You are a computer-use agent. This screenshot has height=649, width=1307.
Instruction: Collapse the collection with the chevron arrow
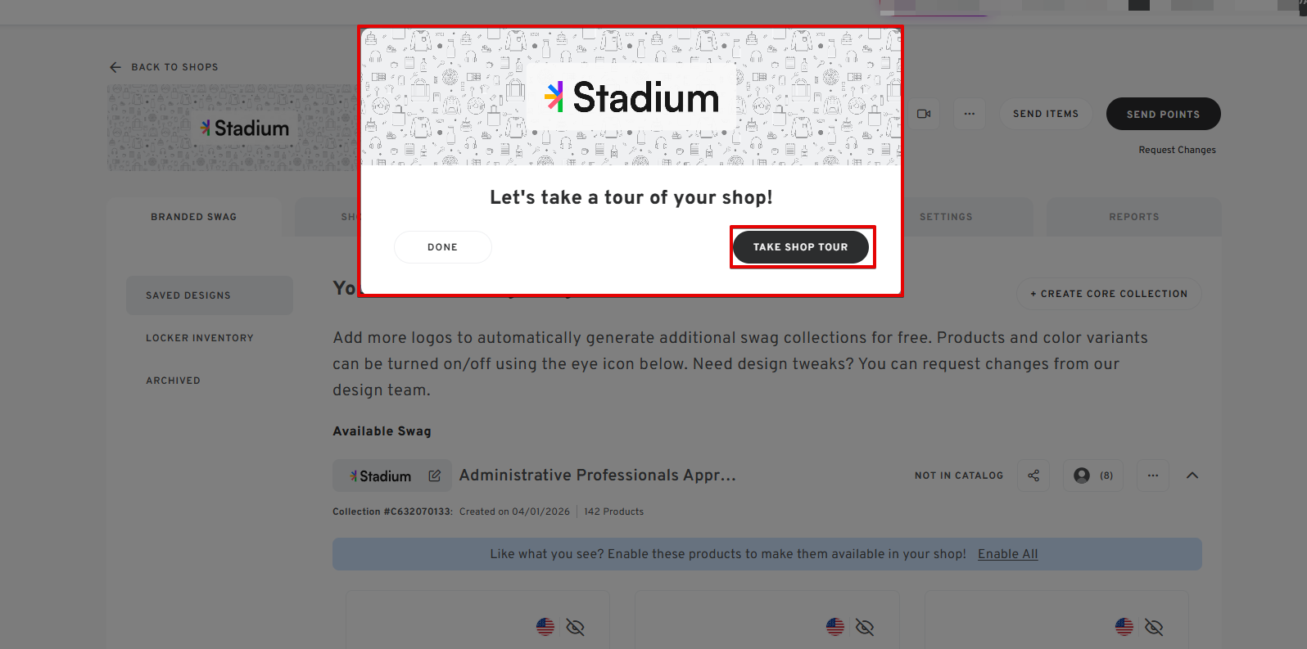(x=1192, y=475)
